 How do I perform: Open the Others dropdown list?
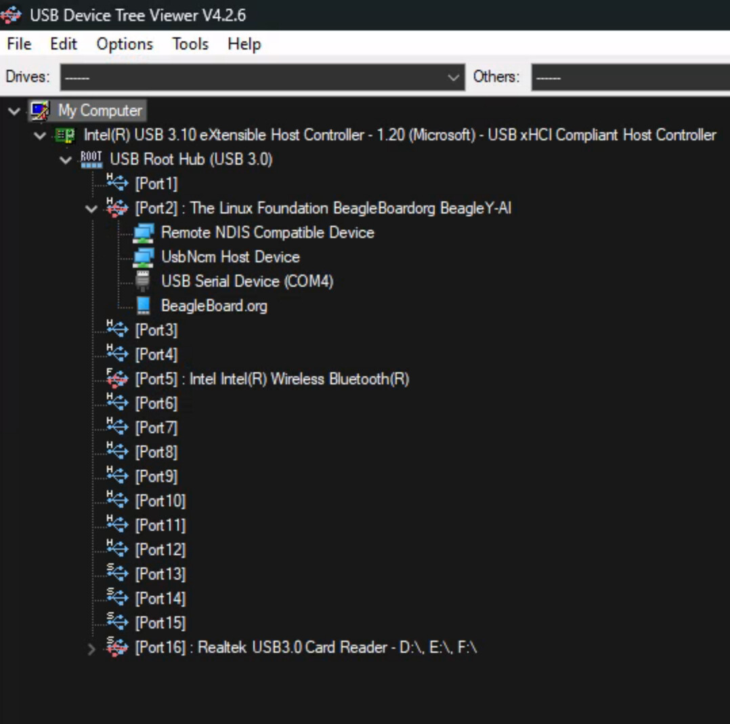(630, 77)
